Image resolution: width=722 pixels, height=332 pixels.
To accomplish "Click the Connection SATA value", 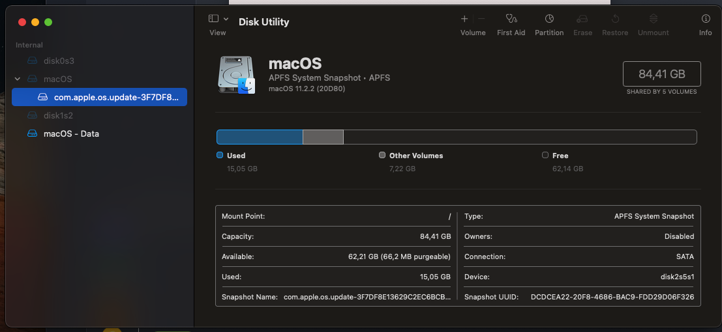I will [684, 256].
